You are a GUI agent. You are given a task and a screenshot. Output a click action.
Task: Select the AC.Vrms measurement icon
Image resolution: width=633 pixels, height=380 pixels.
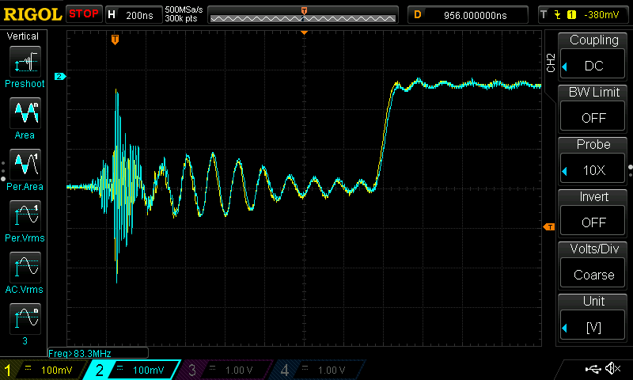24,268
